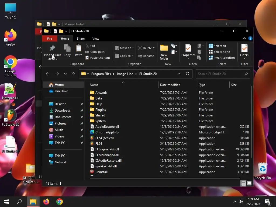
Task: Click Copy path in ribbon
Action: pyautogui.click(x=95, y=52)
